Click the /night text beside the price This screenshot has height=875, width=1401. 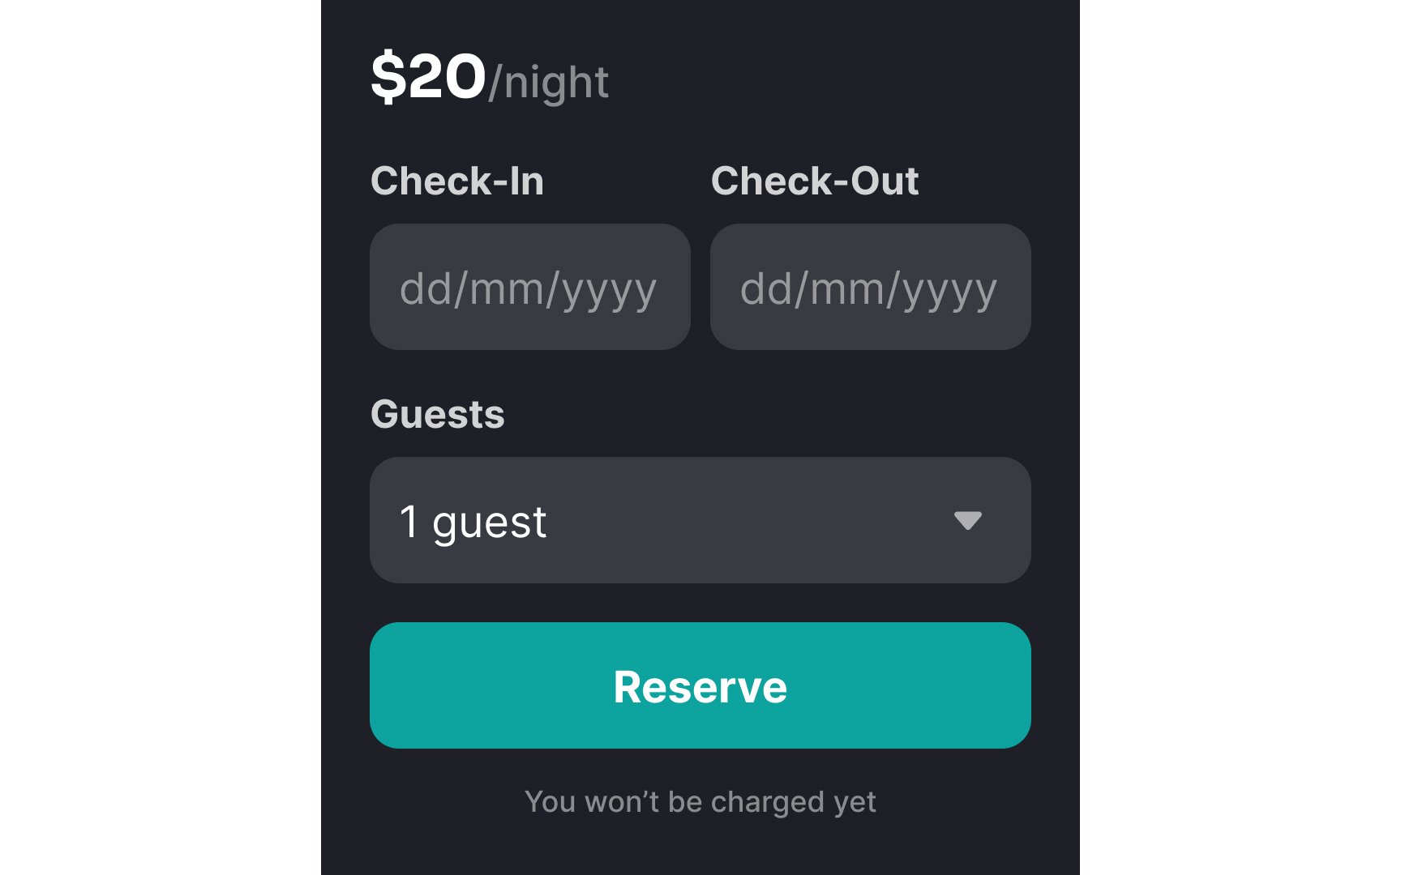548,83
